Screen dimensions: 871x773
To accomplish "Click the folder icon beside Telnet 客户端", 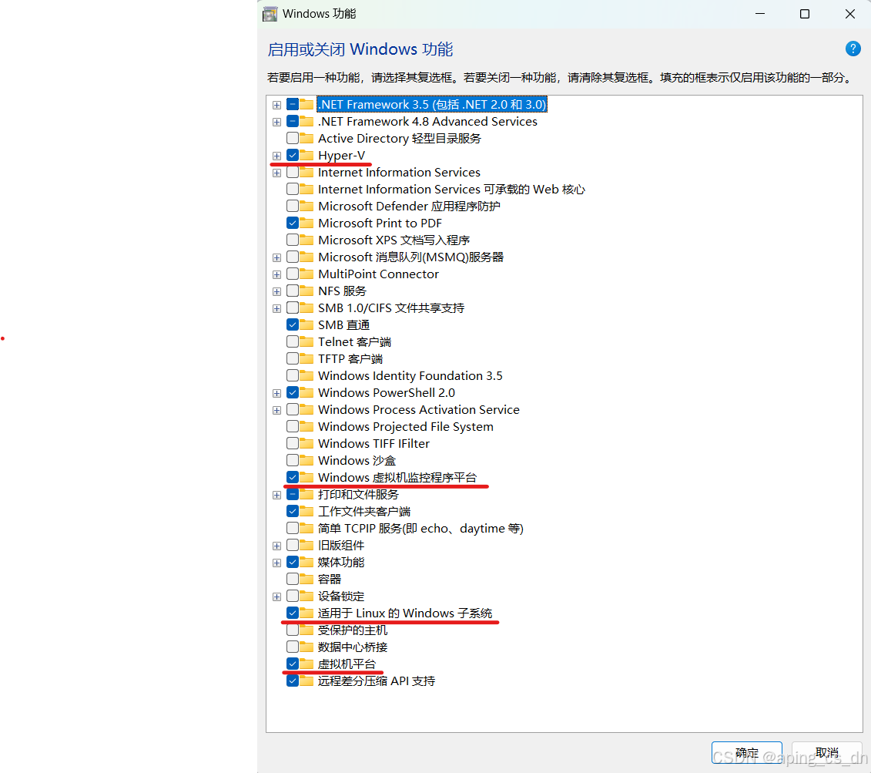I will click(307, 341).
